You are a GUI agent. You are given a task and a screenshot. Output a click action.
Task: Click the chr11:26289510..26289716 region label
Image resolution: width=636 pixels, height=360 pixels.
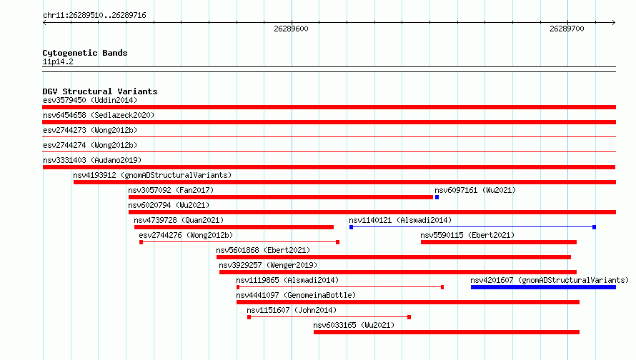click(94, 15)
